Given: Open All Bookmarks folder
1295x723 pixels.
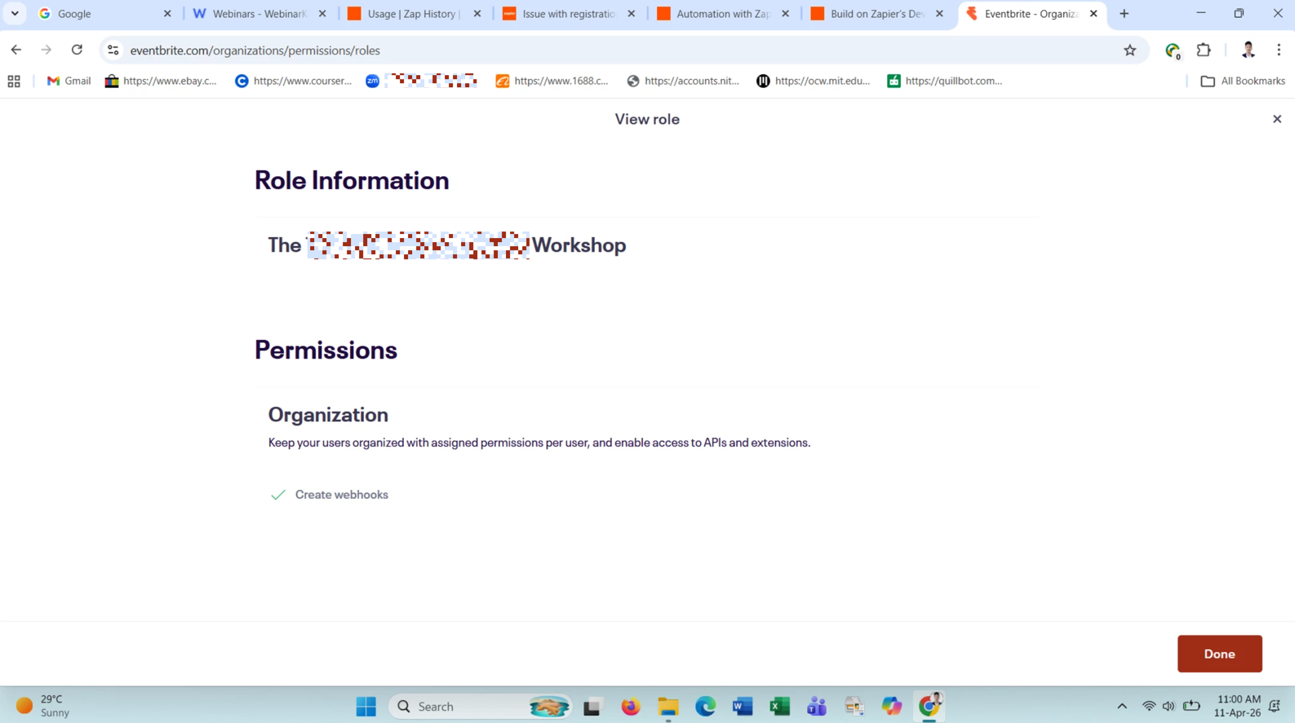Looking at the screenshot, I should click(x=1242, y=81).
